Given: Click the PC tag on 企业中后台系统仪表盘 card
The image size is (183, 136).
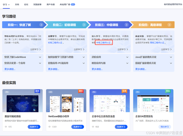Looking at the screenshot, I should (94, 92).
